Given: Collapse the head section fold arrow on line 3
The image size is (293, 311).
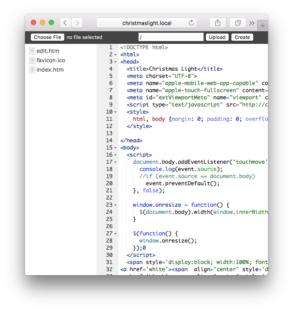Looking at the screenshot, I should [116, 62].
